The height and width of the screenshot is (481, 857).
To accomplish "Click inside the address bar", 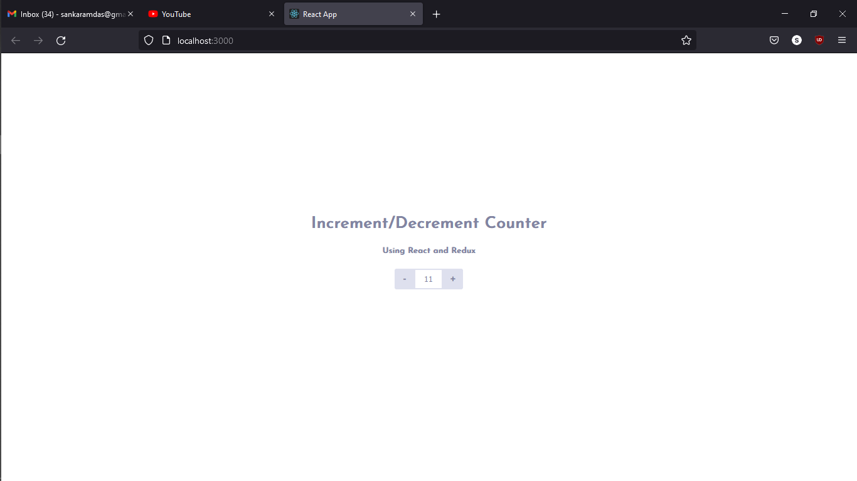I will [x=376, y=40].
